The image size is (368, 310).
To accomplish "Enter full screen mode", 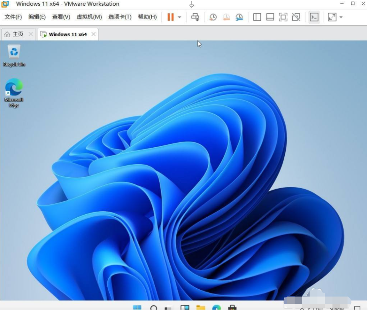I will (283, 17).
